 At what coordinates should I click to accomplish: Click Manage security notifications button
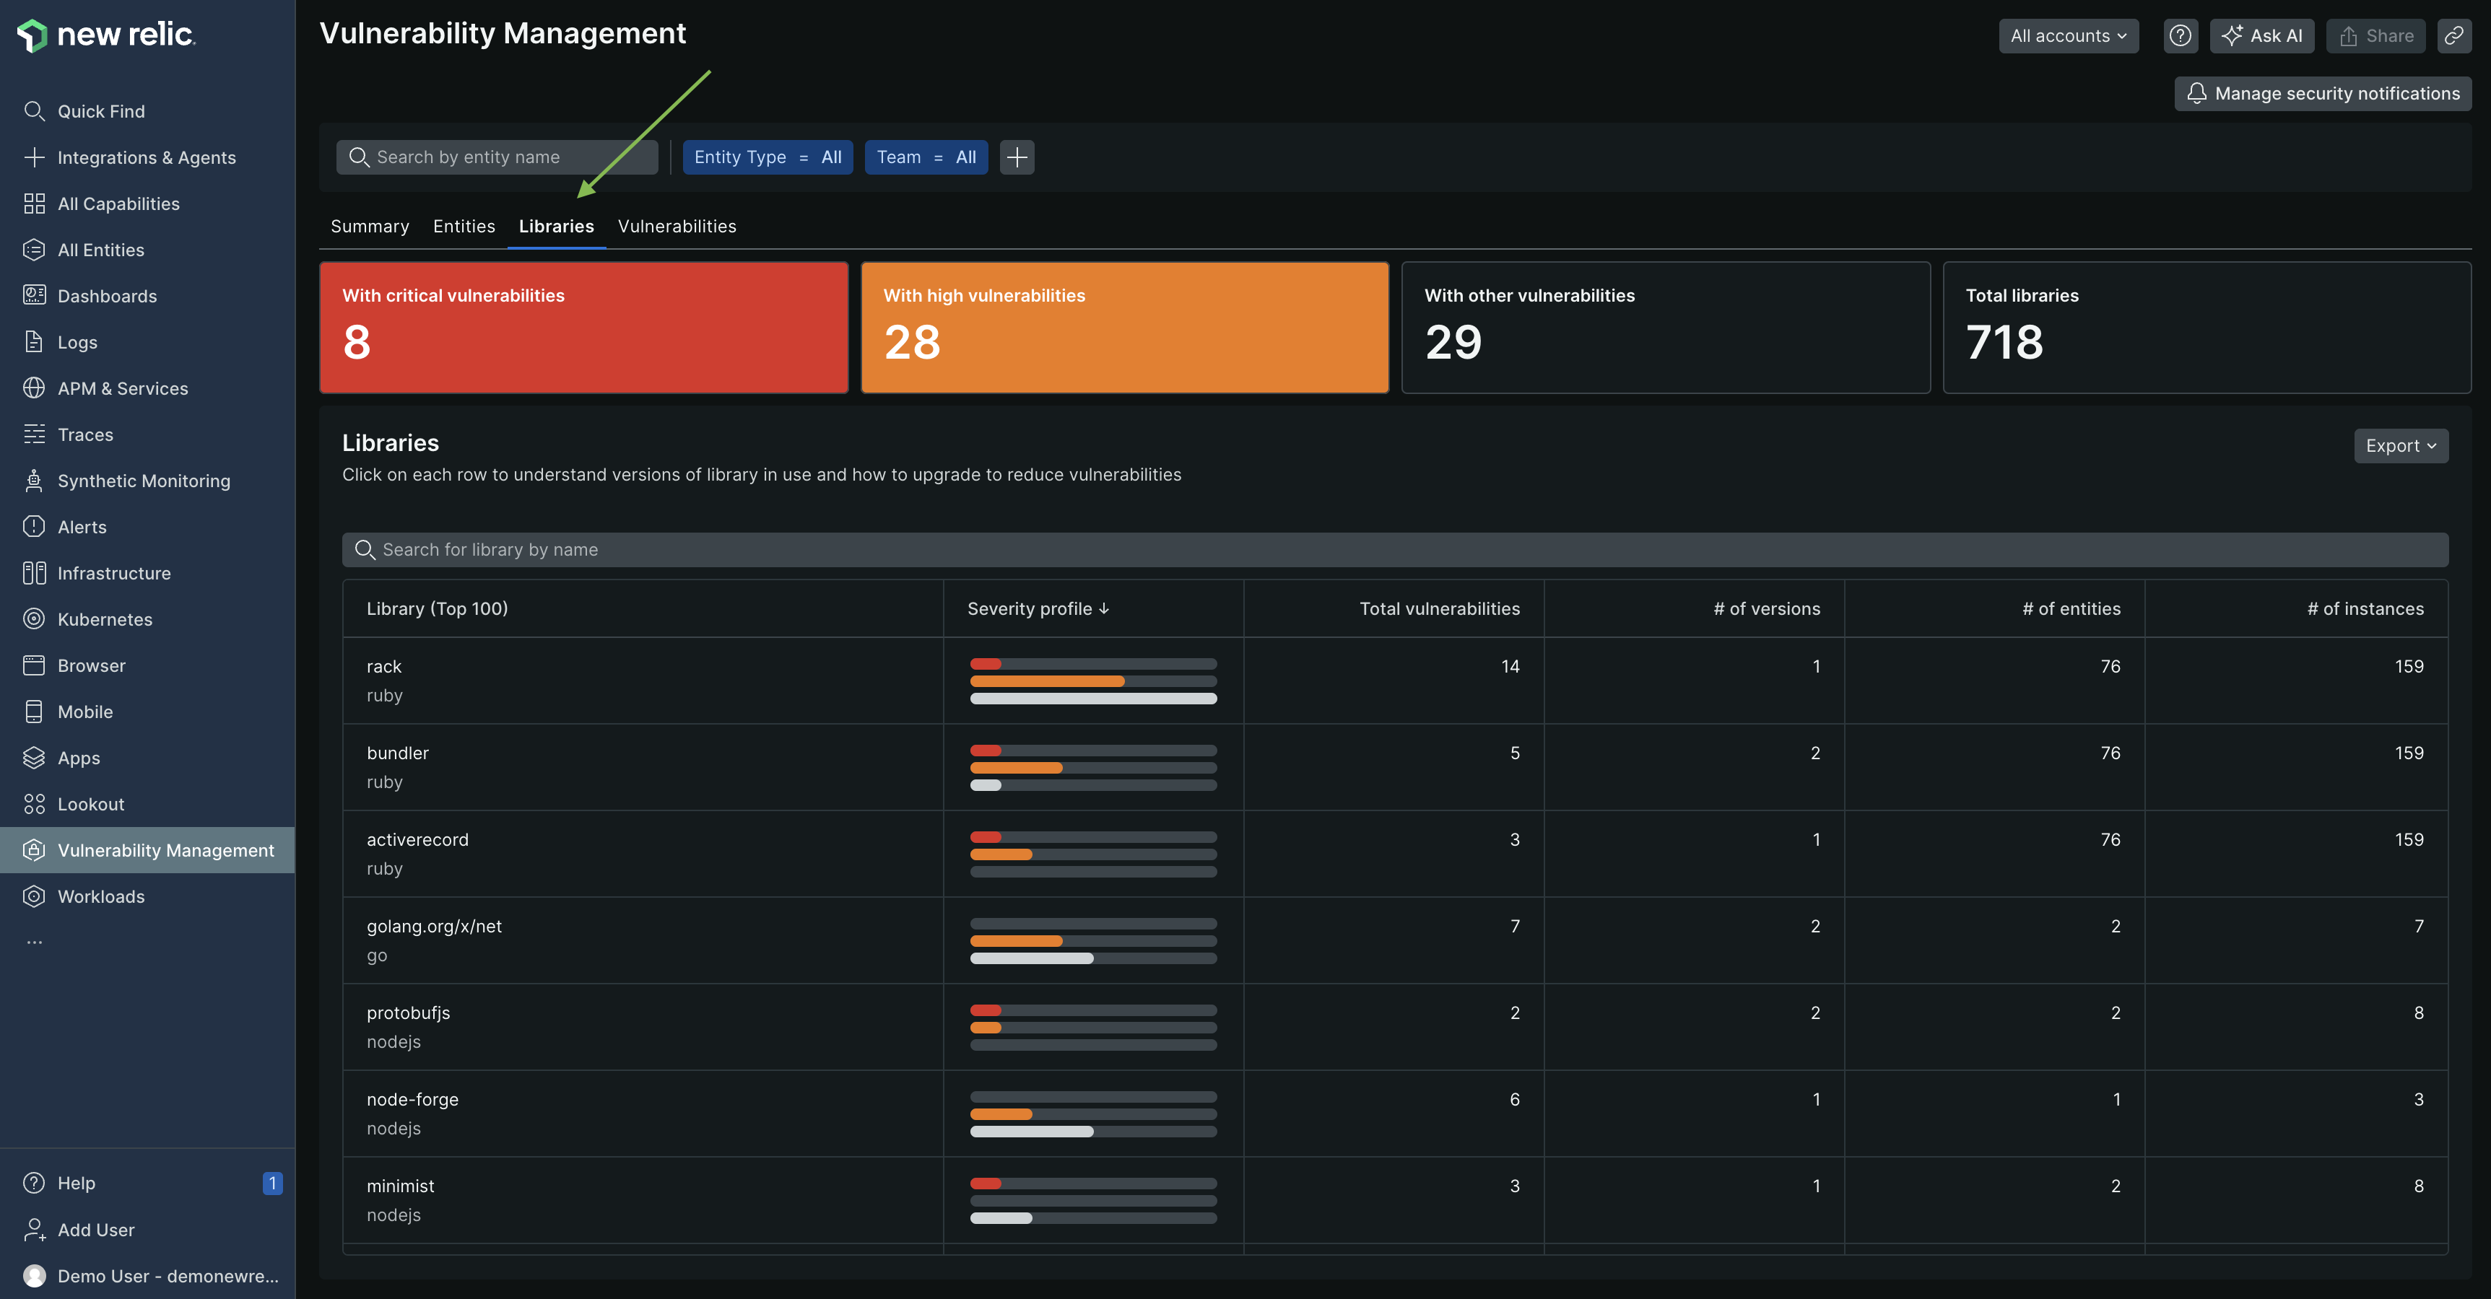click(x=2323, y=94)
